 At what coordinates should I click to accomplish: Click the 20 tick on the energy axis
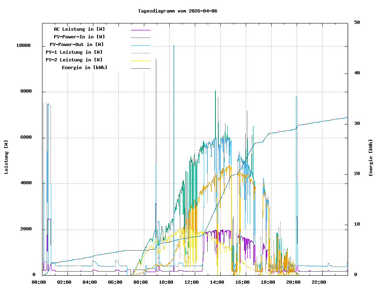357,174
